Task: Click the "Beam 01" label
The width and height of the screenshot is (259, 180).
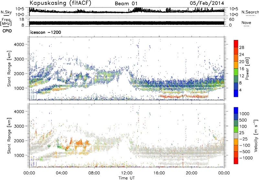Action: point(126,4)
